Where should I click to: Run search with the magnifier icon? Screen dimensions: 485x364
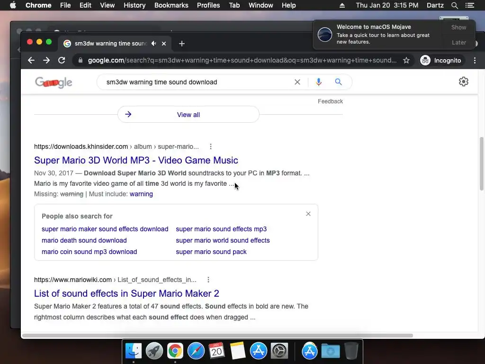(338, 82)
